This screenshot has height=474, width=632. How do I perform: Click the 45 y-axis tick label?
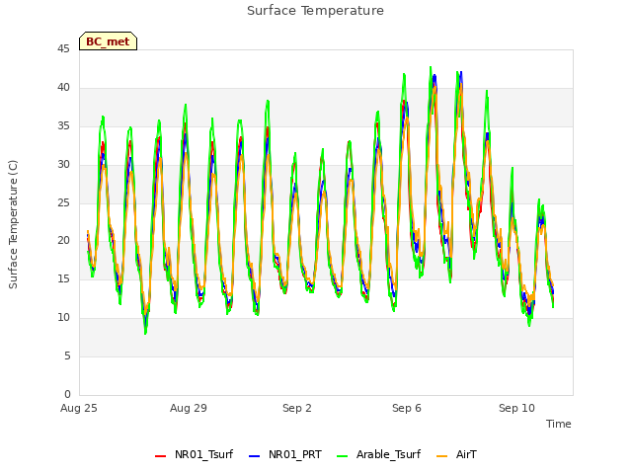(x=63, y=48)
